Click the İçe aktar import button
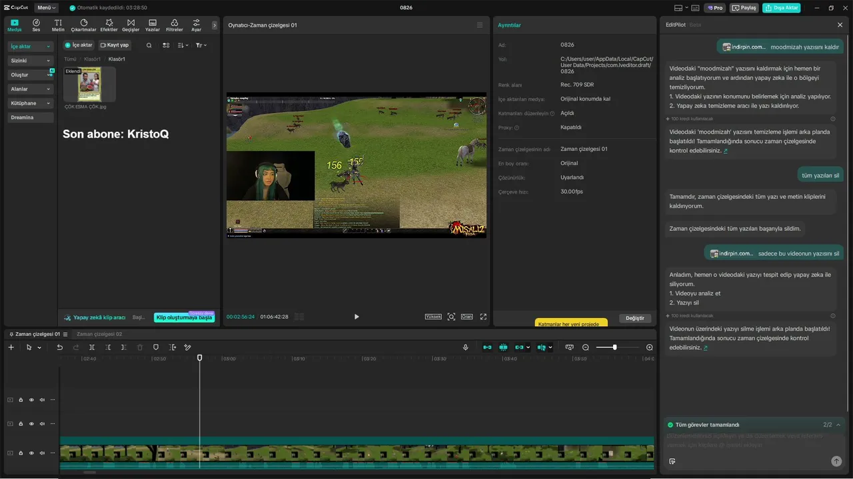 [79, 45]
